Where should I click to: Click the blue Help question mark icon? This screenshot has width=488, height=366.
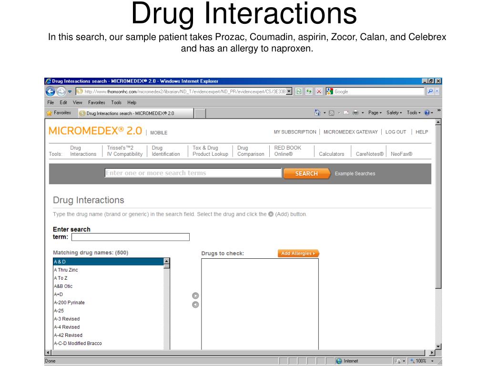pyautogui.click(x=427, y=112)
